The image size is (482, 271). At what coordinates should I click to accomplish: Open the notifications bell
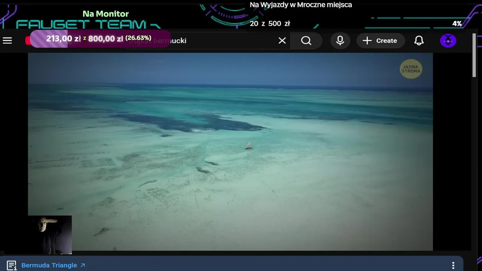click(419, 41)
